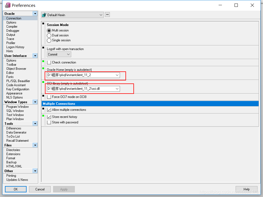The width and height of the screenshot is (263, 197).
Task: Click the Oracle Home green indicator square
Action: click(x=43, y=68)
